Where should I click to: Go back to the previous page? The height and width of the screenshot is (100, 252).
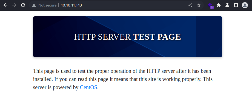tap(5, 5)
